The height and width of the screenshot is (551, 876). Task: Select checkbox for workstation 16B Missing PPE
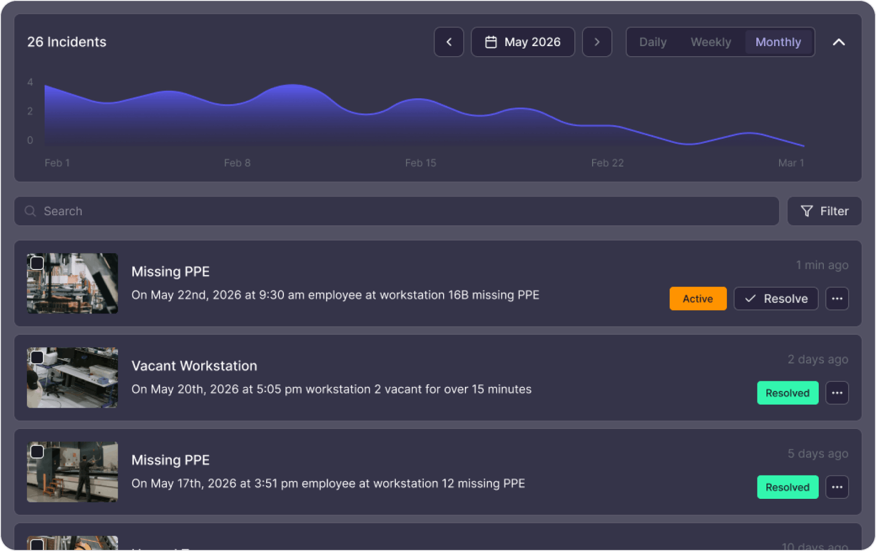click(x=37, y=263)
